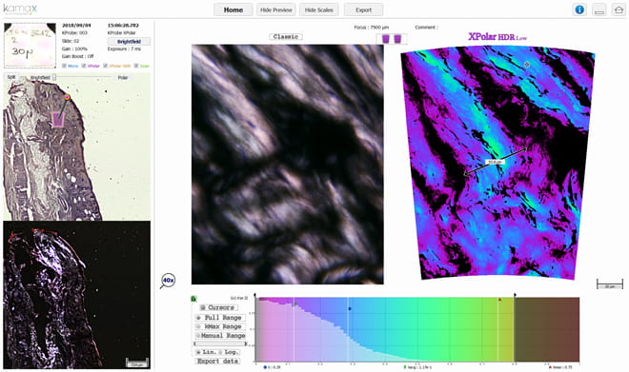Click the home/eject icon at top right
The height and width of the screenshot is (372, 629).
point(619,10)
